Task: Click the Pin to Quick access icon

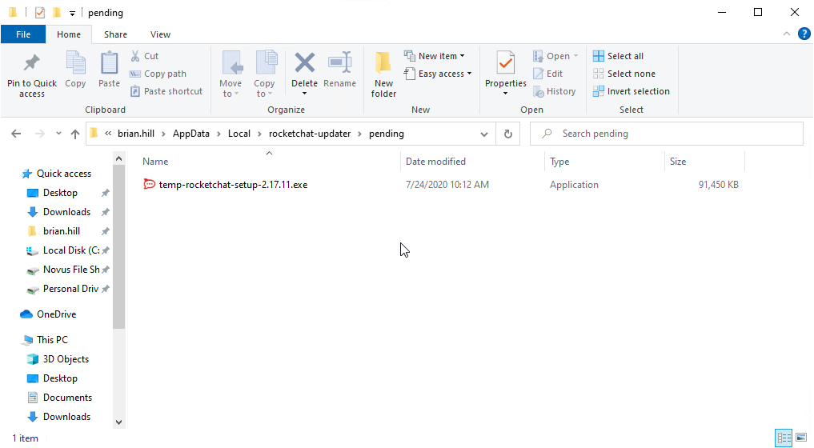Action: click(x=31, y=64)
